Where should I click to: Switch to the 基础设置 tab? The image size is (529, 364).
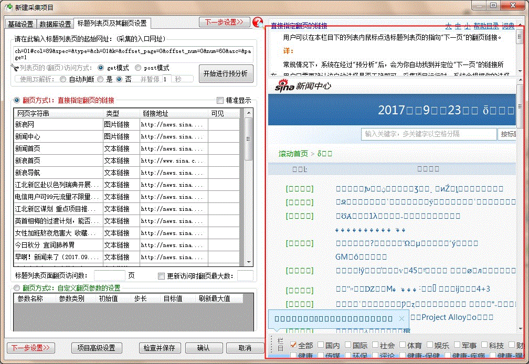(x=20, y=24)
